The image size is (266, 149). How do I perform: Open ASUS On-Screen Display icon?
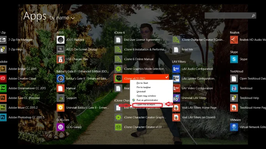pos(60,50)
